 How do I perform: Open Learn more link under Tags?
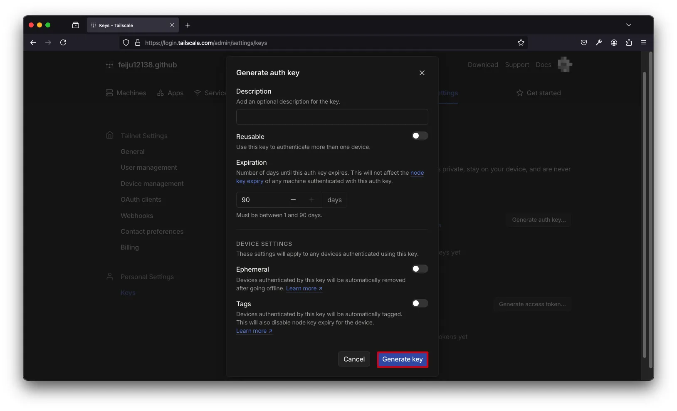point(254,331)
